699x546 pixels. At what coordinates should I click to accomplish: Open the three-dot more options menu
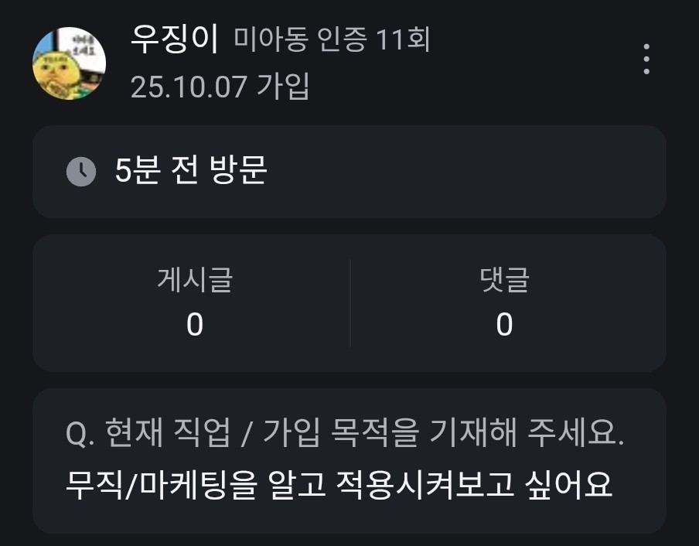[646, 60]
